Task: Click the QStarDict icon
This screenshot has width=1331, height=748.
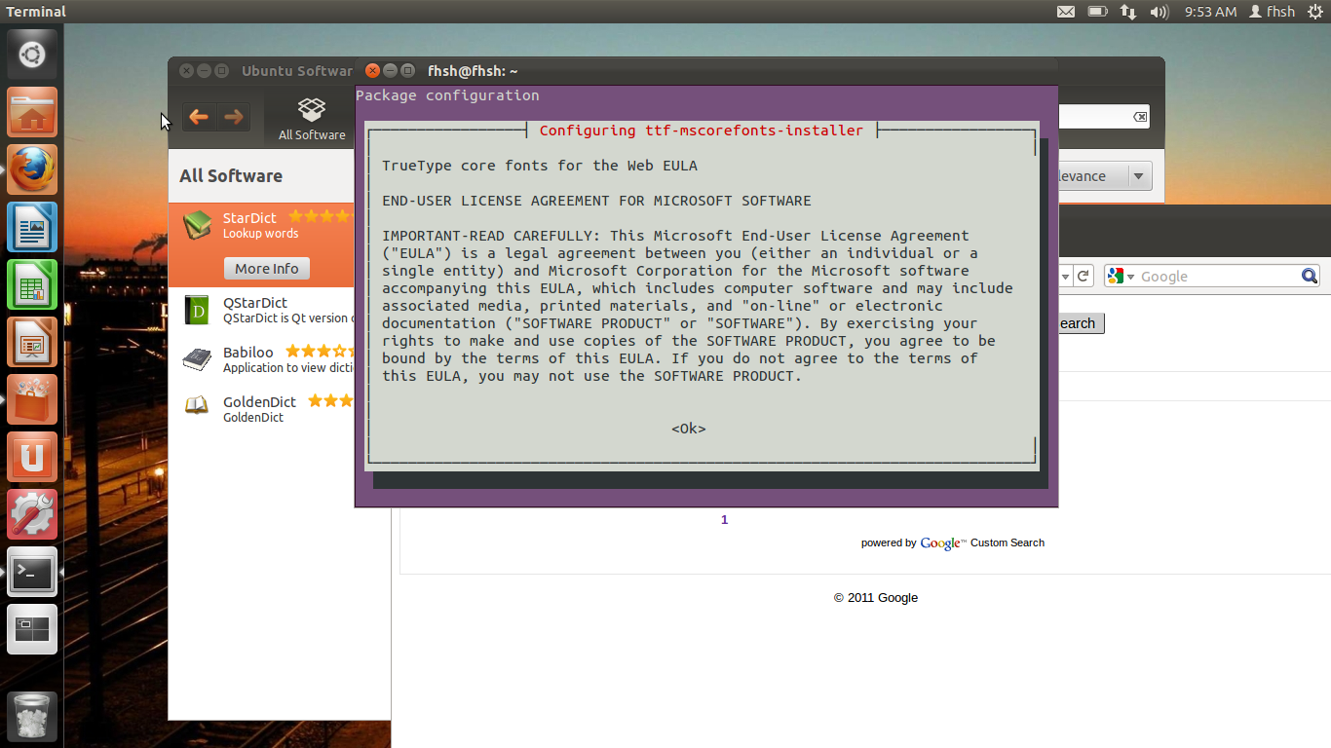Action: [197, 310]
